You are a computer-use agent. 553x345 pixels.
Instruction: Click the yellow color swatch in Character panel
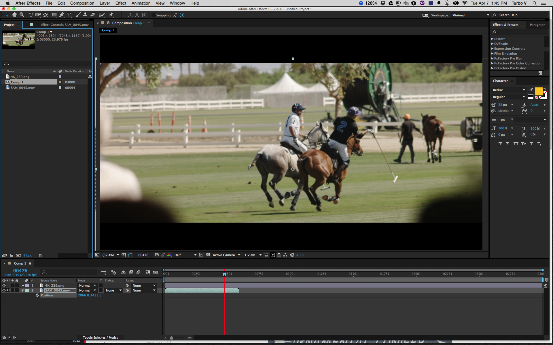[538, 91]
